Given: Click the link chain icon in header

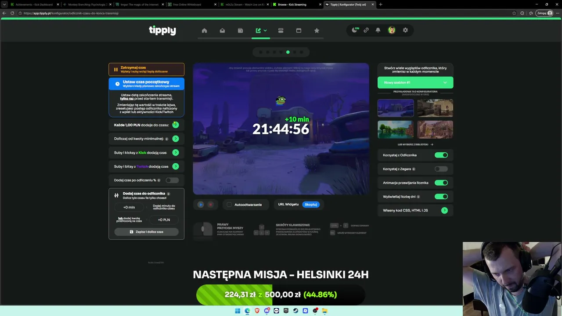Looking at the screenshot, I should click(366, 30).
